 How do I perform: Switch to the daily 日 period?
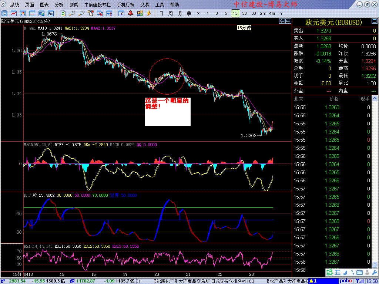161,14
